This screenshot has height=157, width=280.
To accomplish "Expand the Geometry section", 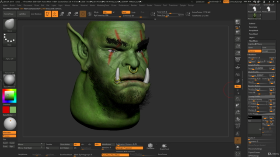I will 253,27.
